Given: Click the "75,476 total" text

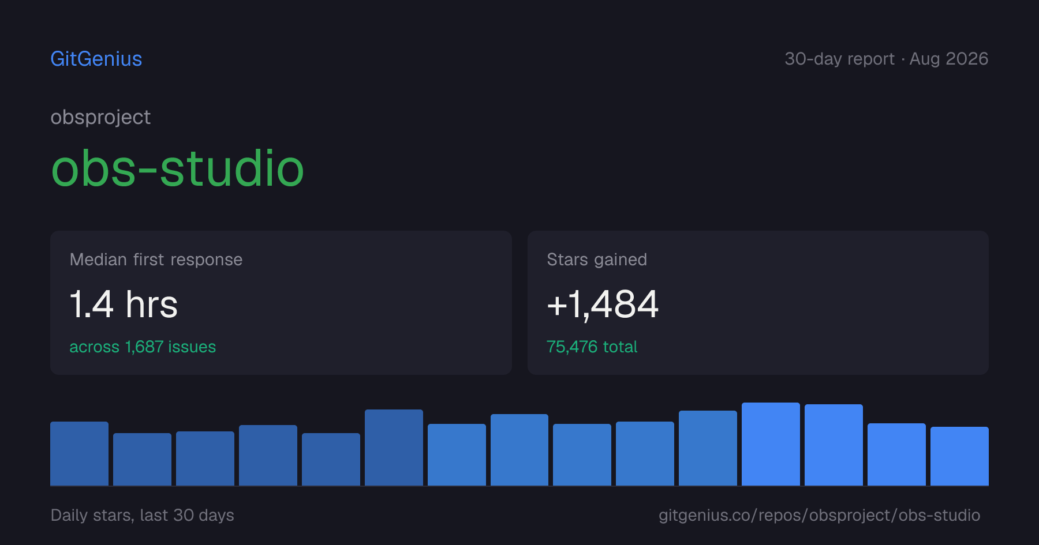Looking at the screenshot, I should (x=592, y=347).
